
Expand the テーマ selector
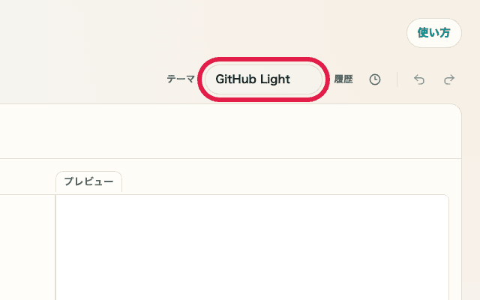pyautogui.click(x=263, y=79)
